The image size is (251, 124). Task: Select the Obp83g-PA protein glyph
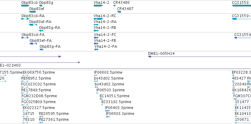41,49
